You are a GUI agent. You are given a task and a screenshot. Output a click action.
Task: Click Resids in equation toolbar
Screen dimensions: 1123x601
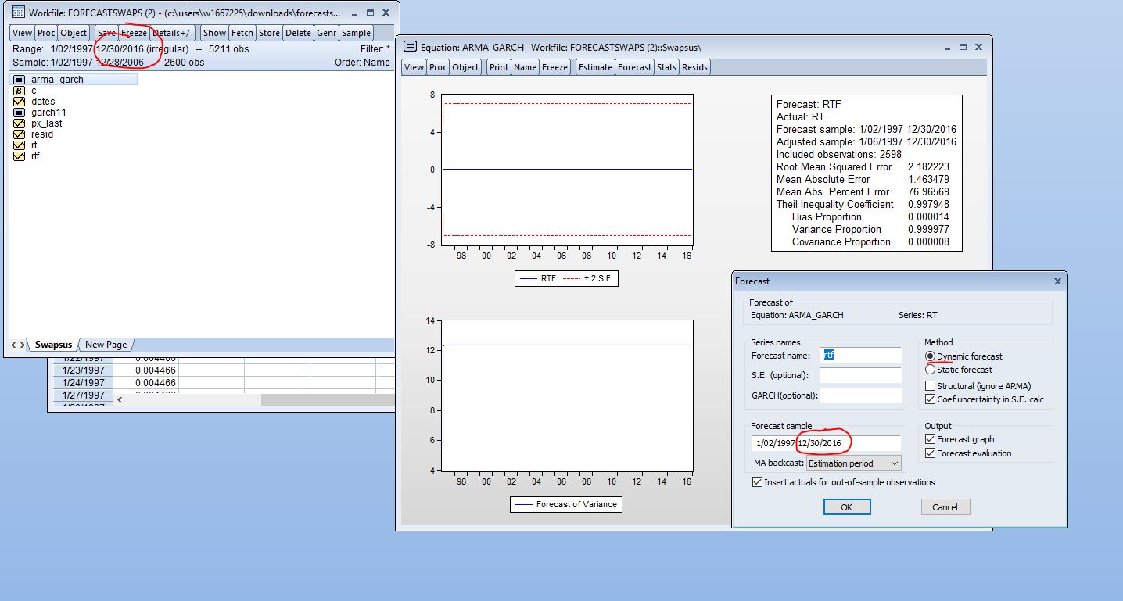(x=694, y=67)
